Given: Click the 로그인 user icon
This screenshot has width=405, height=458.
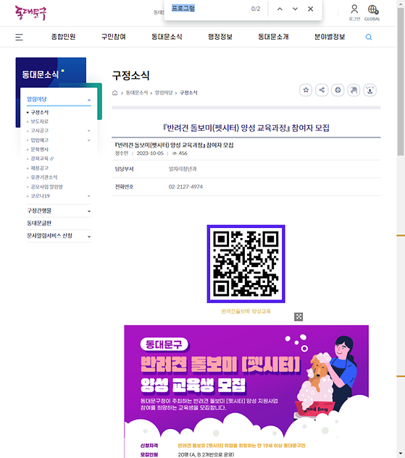Looking at the screenshot, I should tap(354, 12).
